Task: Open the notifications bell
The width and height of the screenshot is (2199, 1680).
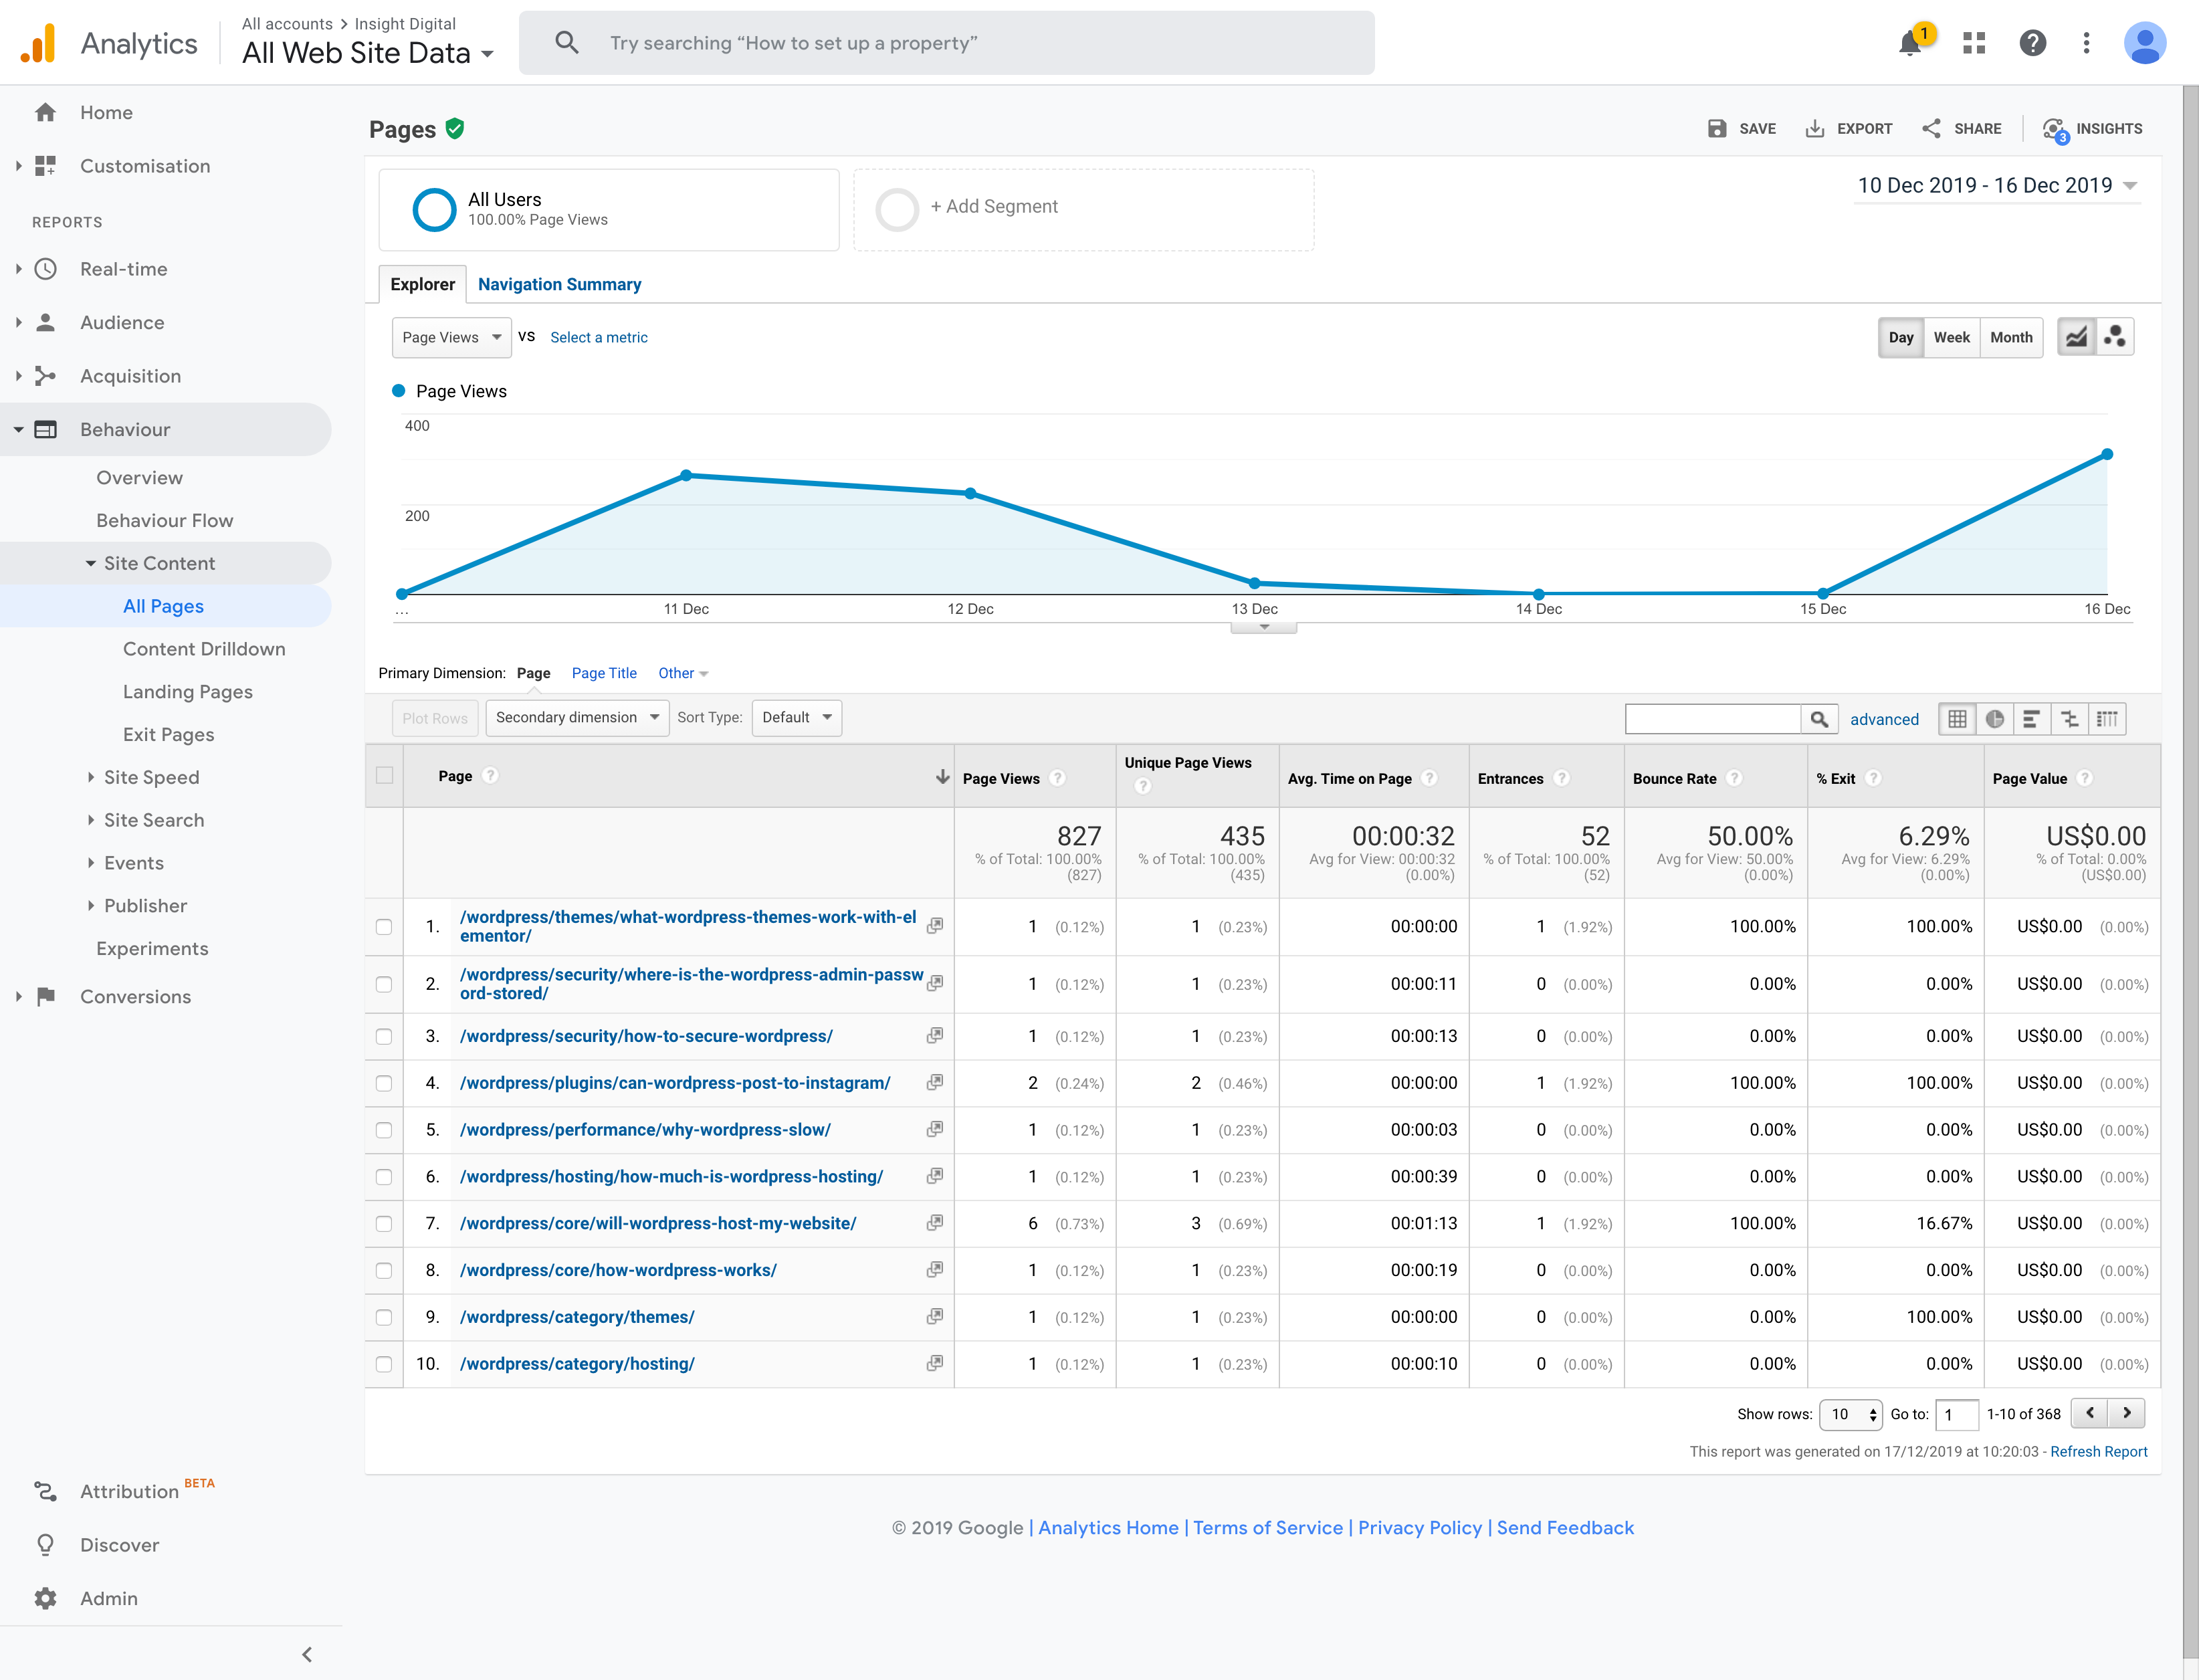Action: pyautogui.click(x=1911, y=43)
